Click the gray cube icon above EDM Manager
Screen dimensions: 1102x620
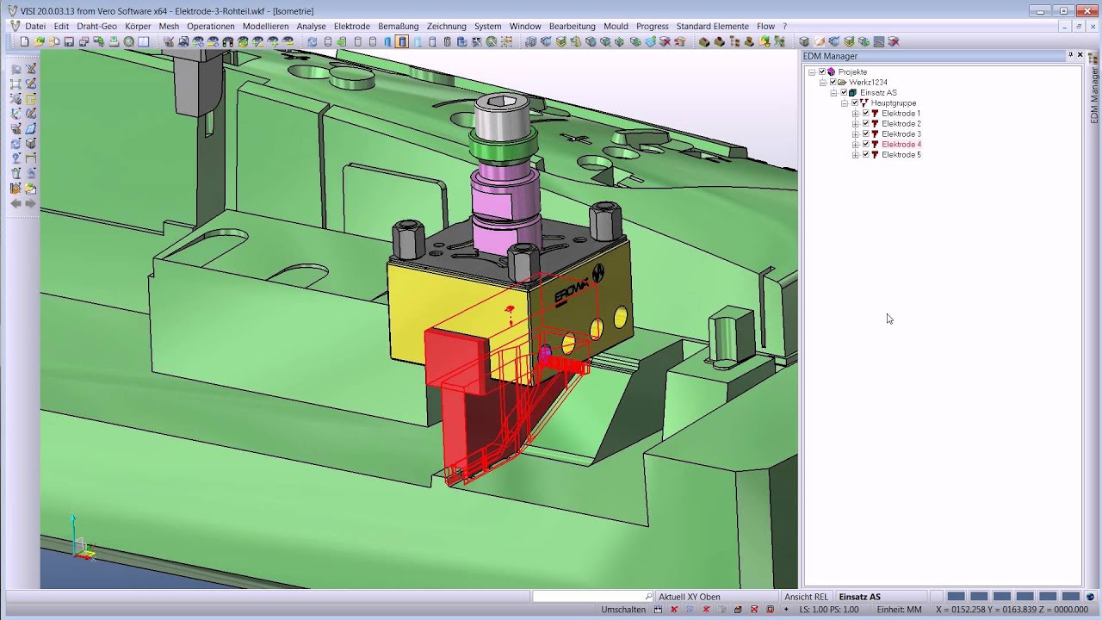[804, 41]
